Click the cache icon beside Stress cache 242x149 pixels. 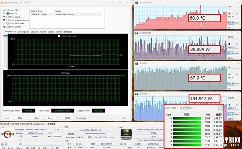(x=4, y=17)
